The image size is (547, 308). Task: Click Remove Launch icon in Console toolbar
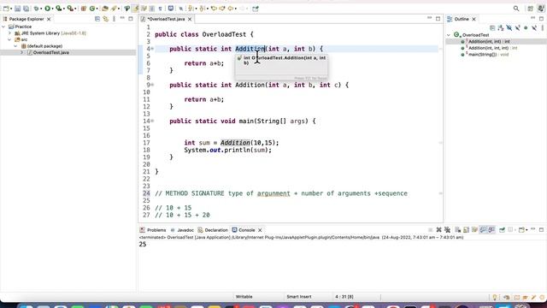point(438,230)
